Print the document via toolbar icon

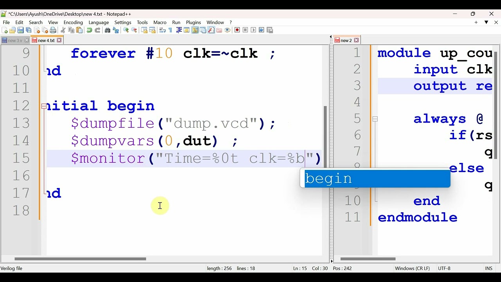pos(53,30)
